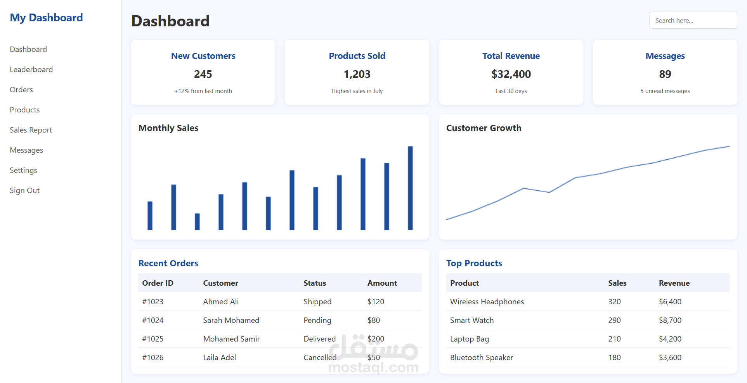Click the Amount column header

[382, 283]
